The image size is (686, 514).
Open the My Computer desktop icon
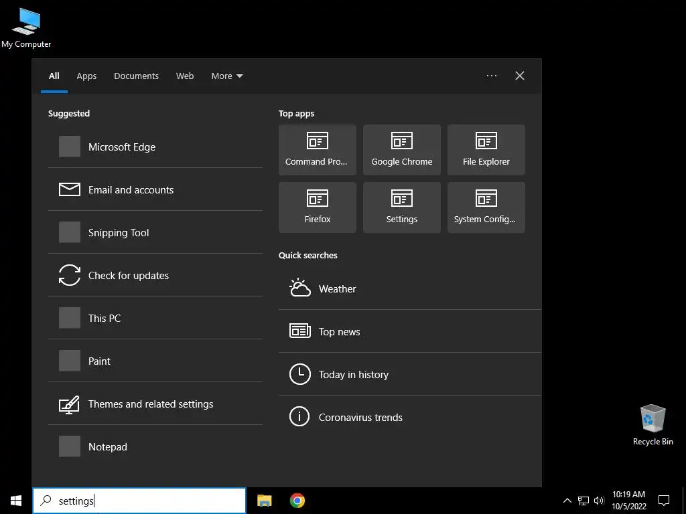[x=26, y=28]
